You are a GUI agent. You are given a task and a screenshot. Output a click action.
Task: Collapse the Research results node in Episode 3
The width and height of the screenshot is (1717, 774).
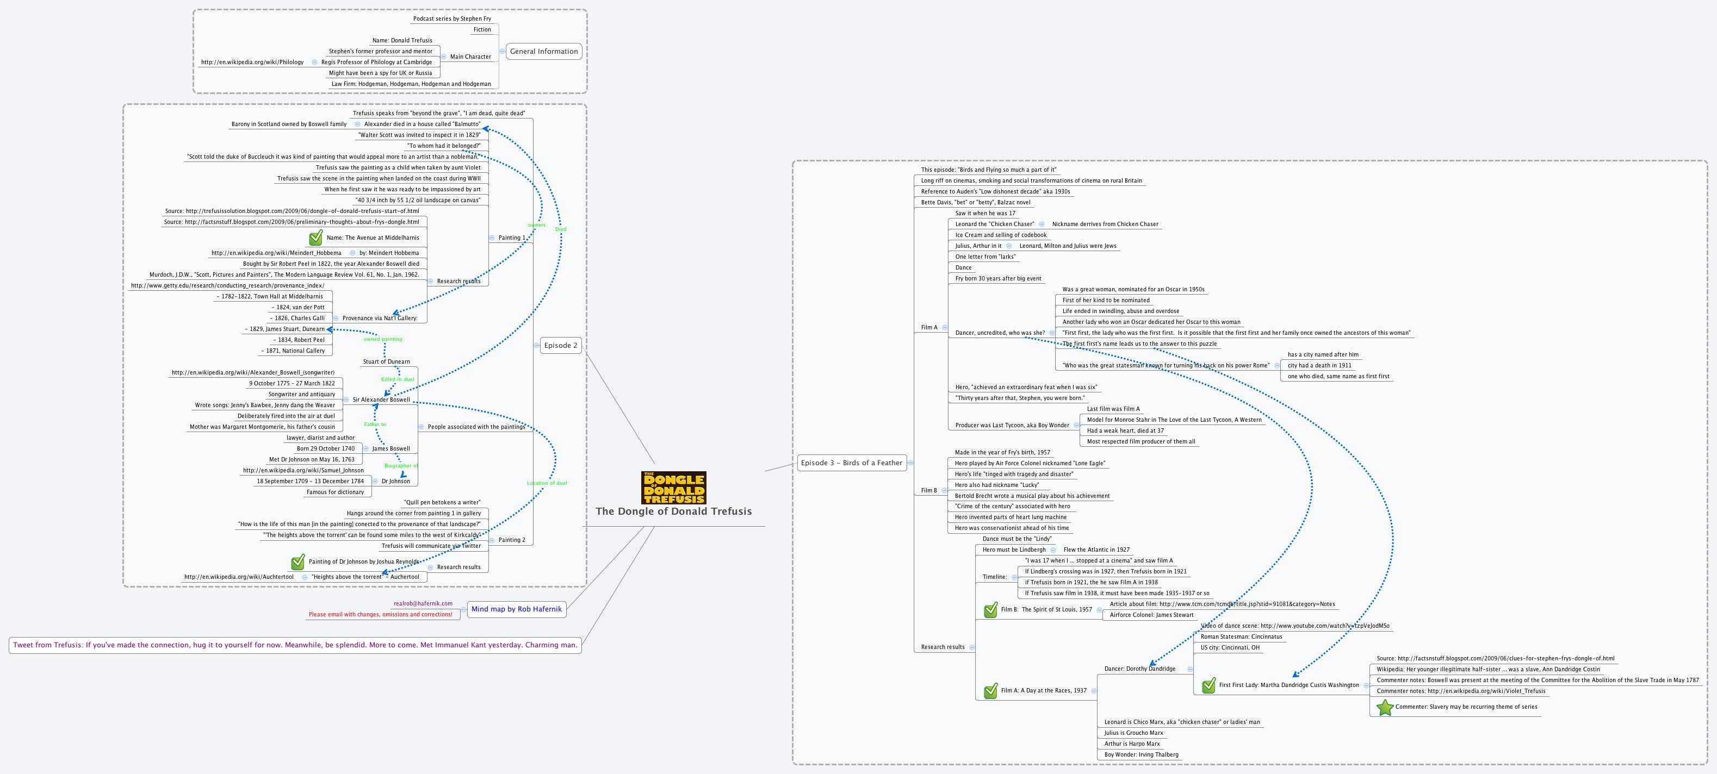coord(972,647)
